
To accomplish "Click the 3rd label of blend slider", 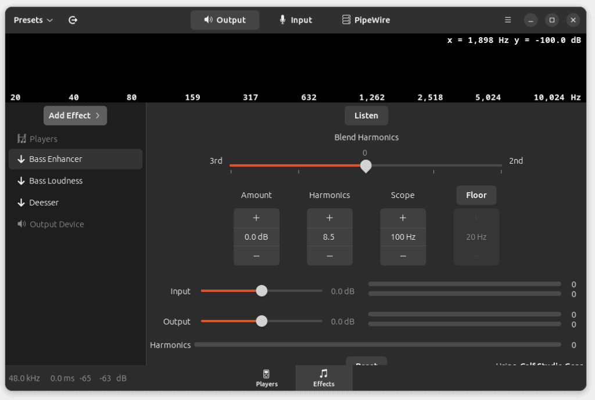I will pyautogui.click(x=216, y=161).
